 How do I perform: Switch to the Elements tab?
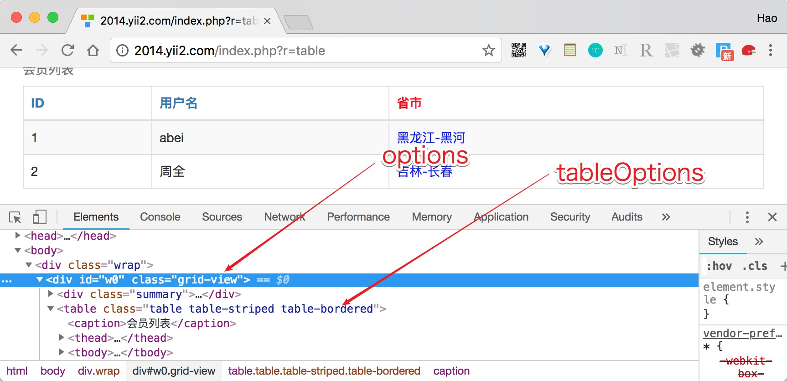pos(96,217)
